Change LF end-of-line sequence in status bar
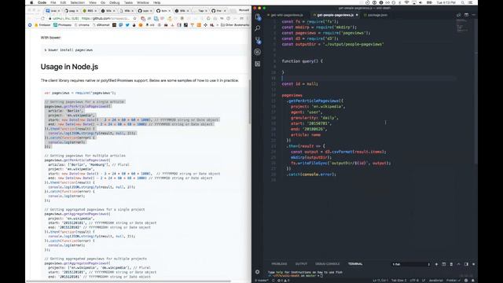503x283 pixels. pos(424,281)
